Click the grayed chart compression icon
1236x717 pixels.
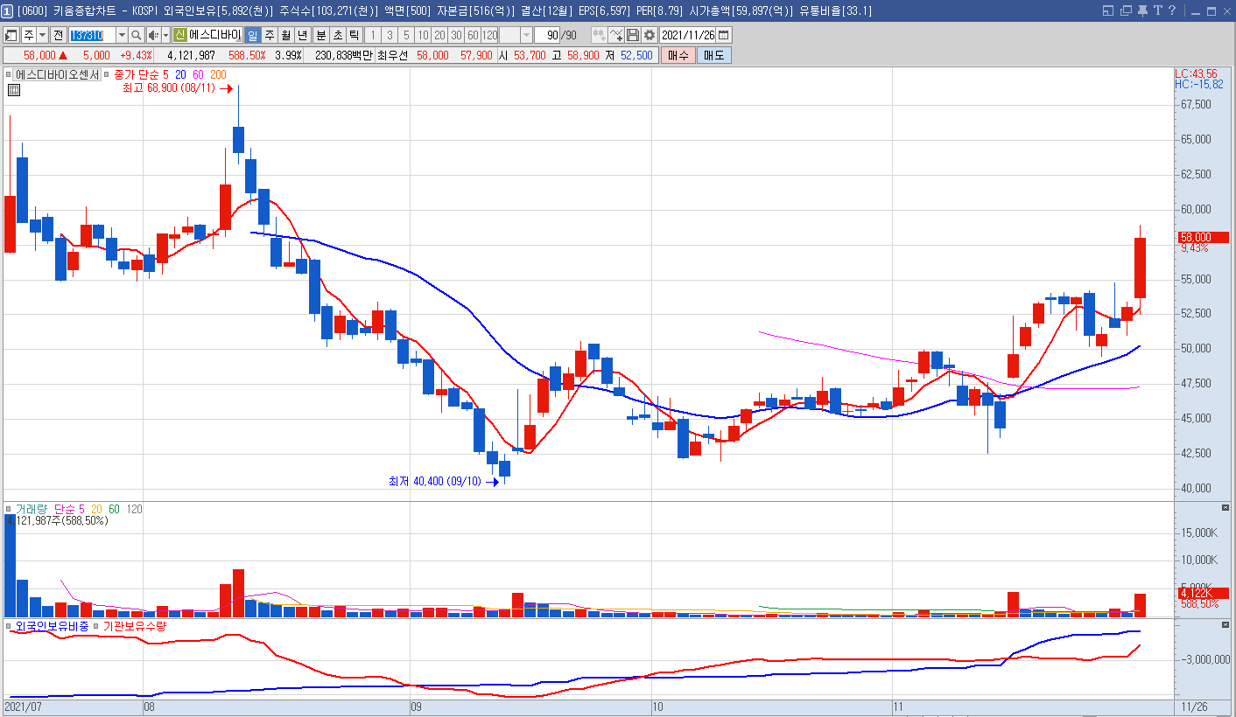600,35
